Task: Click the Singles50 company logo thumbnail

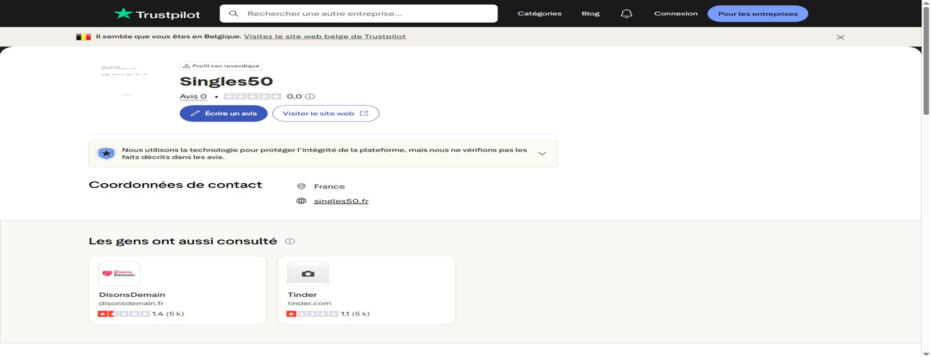Action: click(x=125, y=81)
